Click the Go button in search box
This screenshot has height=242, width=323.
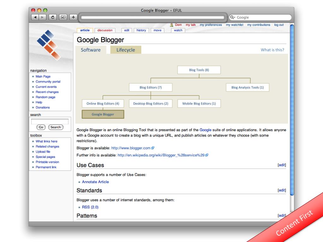click(41, 127)
